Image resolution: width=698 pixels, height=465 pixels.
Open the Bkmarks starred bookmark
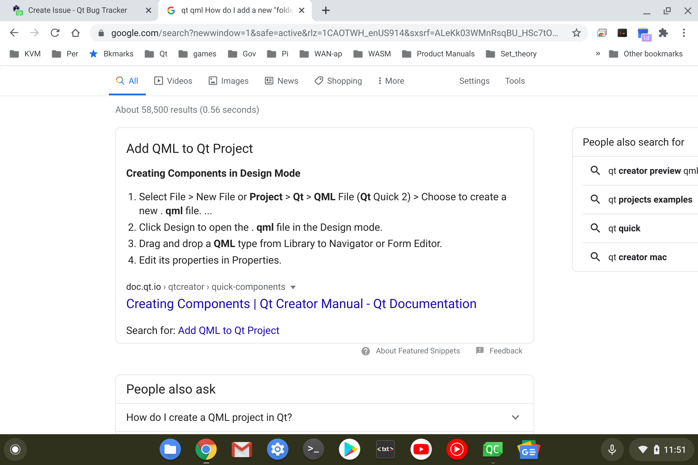tap(111, 54)
